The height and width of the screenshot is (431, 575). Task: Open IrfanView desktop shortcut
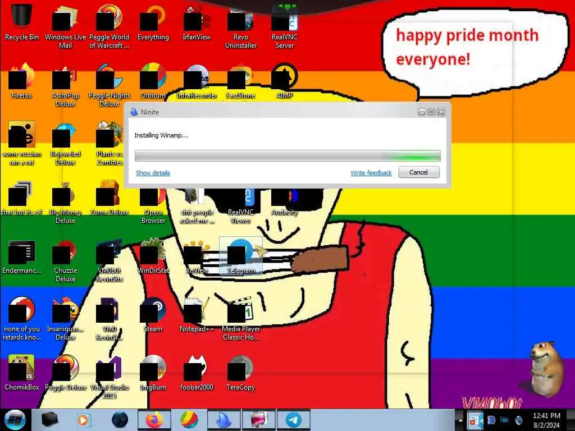point(197,22)
